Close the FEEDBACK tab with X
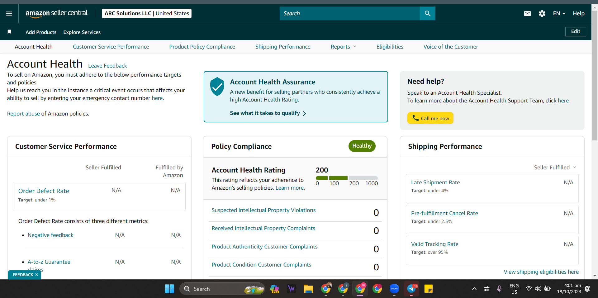This screenshot has width=598, height=298. 37,275
